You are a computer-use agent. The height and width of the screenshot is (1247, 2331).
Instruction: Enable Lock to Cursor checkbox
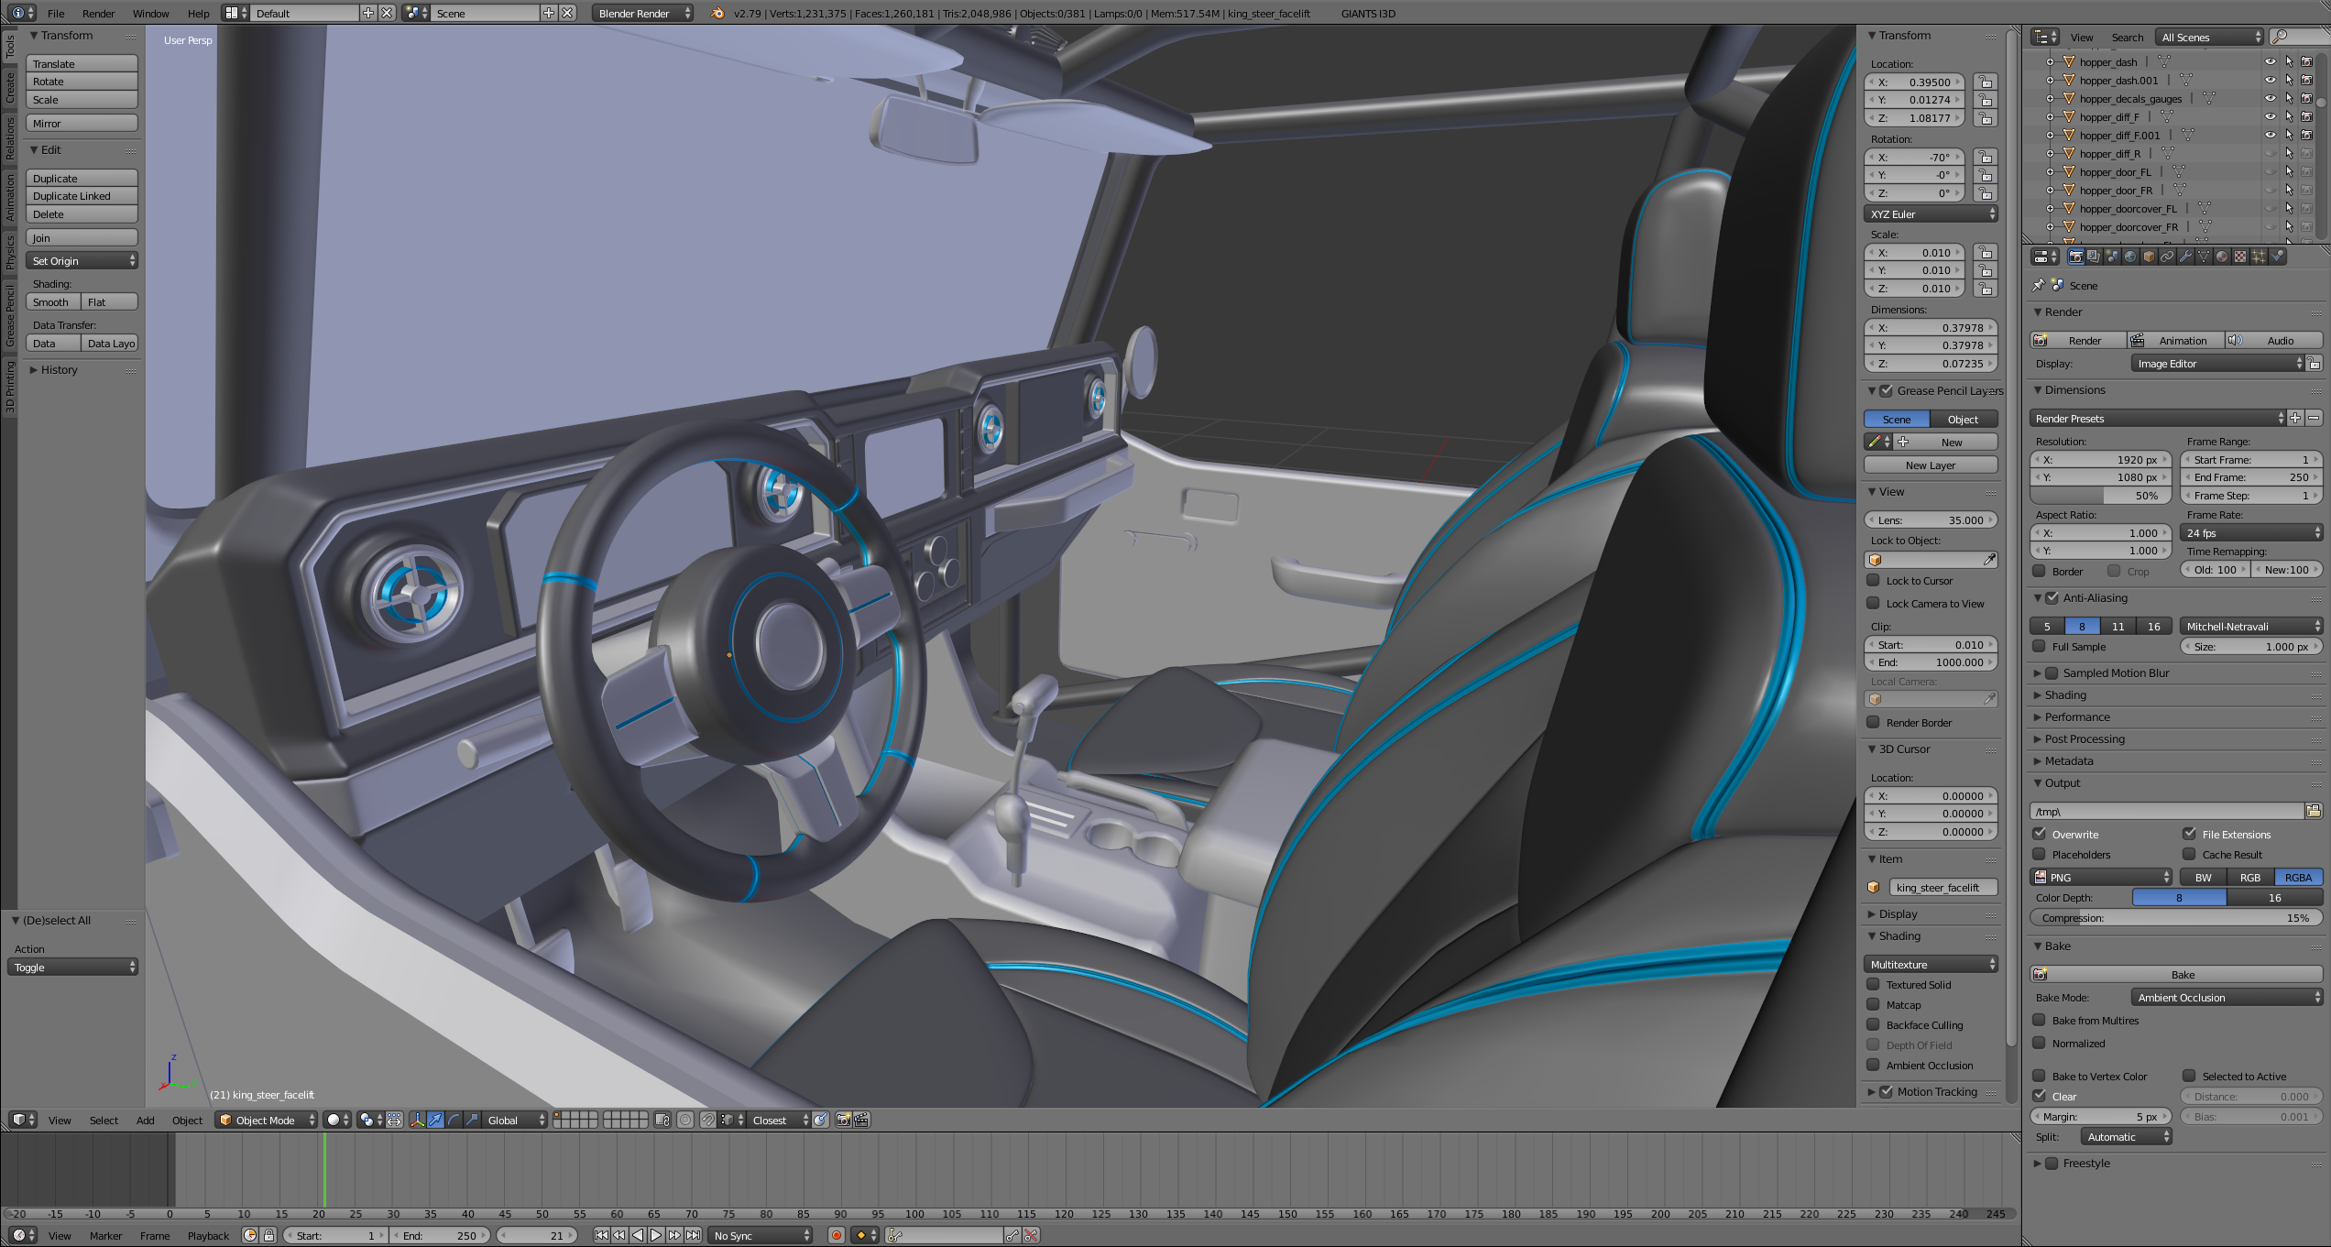click(1874, 580)
